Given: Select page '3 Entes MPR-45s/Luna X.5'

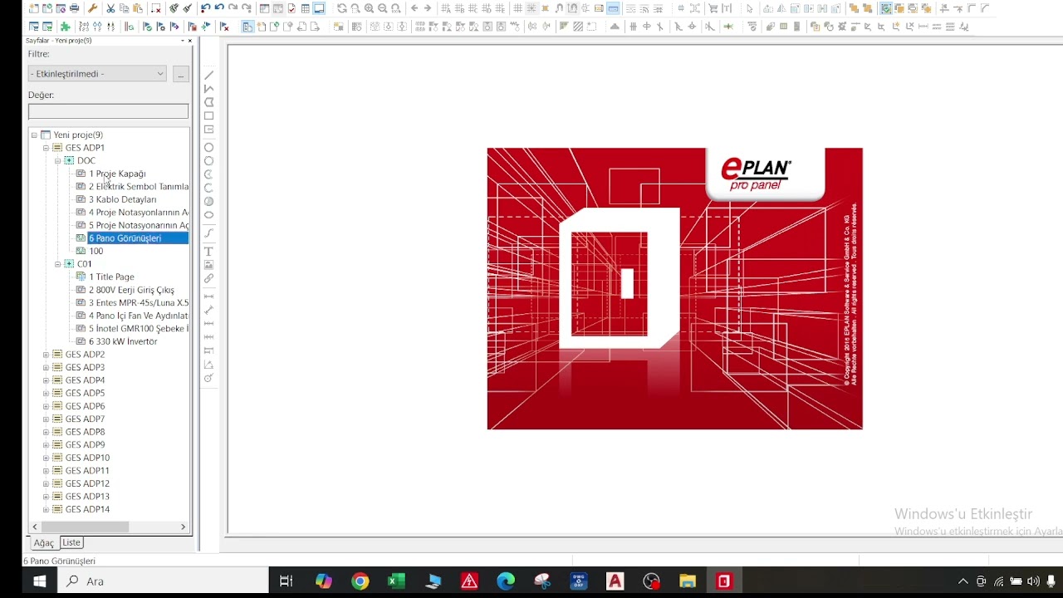Looking at the screenshot, I should [139, 302].
